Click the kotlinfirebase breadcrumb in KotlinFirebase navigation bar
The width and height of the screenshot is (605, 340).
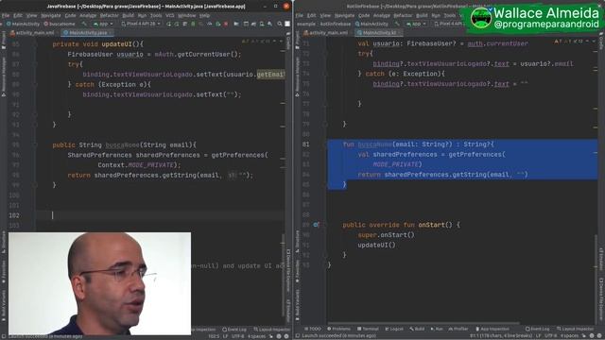click(x=336, y=24)
